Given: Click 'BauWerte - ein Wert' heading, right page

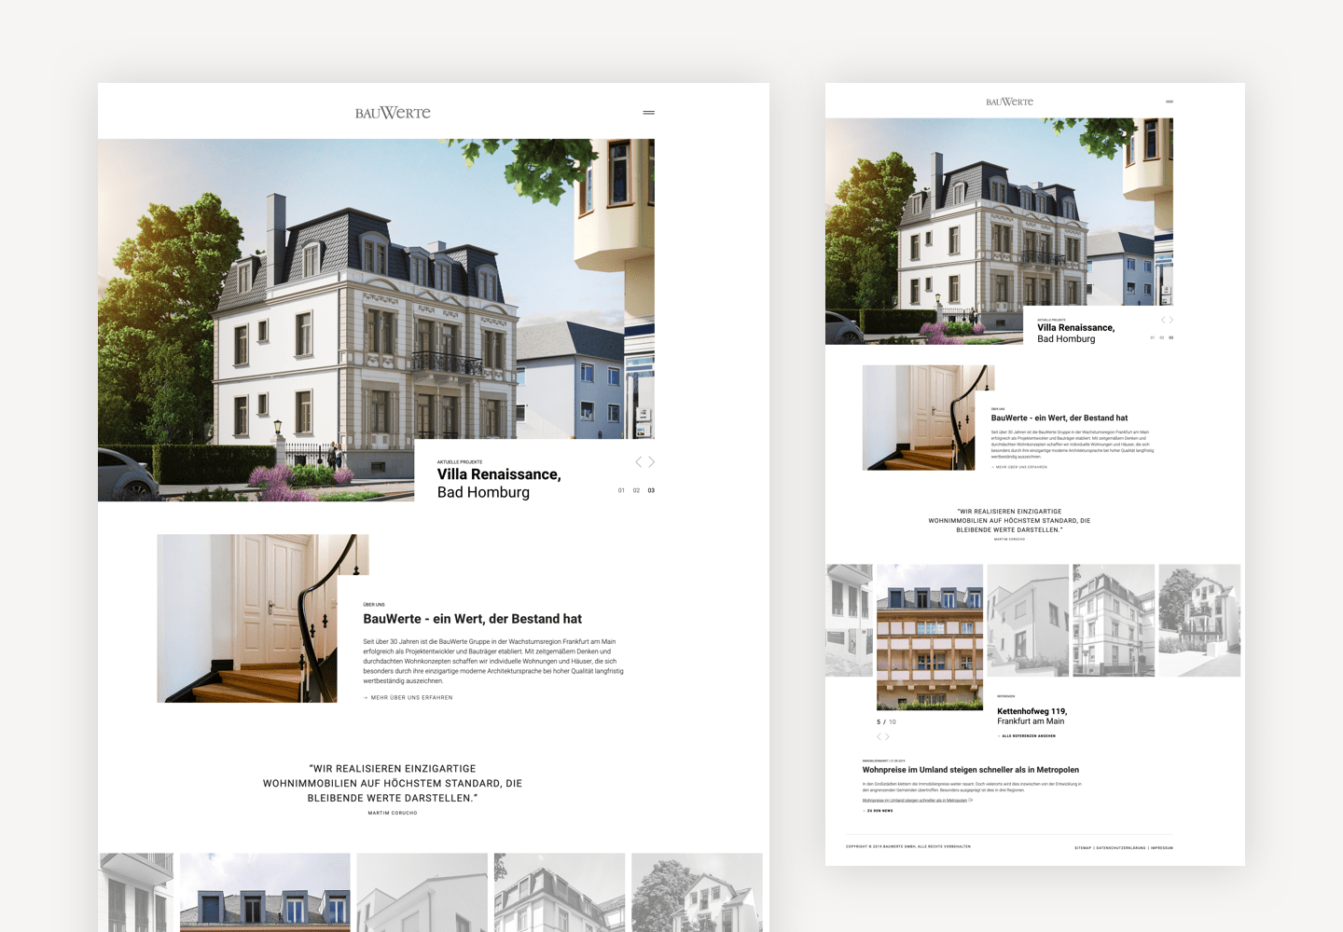Looking at the screenshot, I should (x=1059, y=418).
